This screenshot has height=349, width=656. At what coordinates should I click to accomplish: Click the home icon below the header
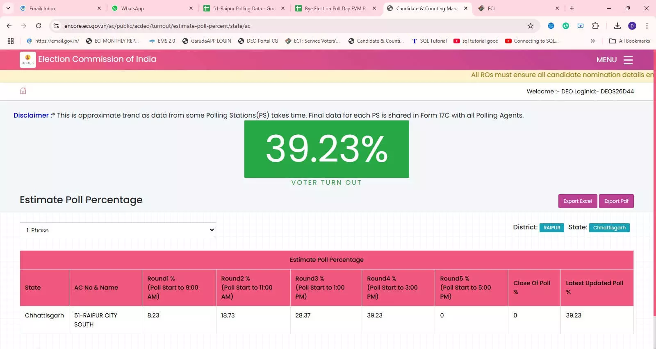[23, 91]
